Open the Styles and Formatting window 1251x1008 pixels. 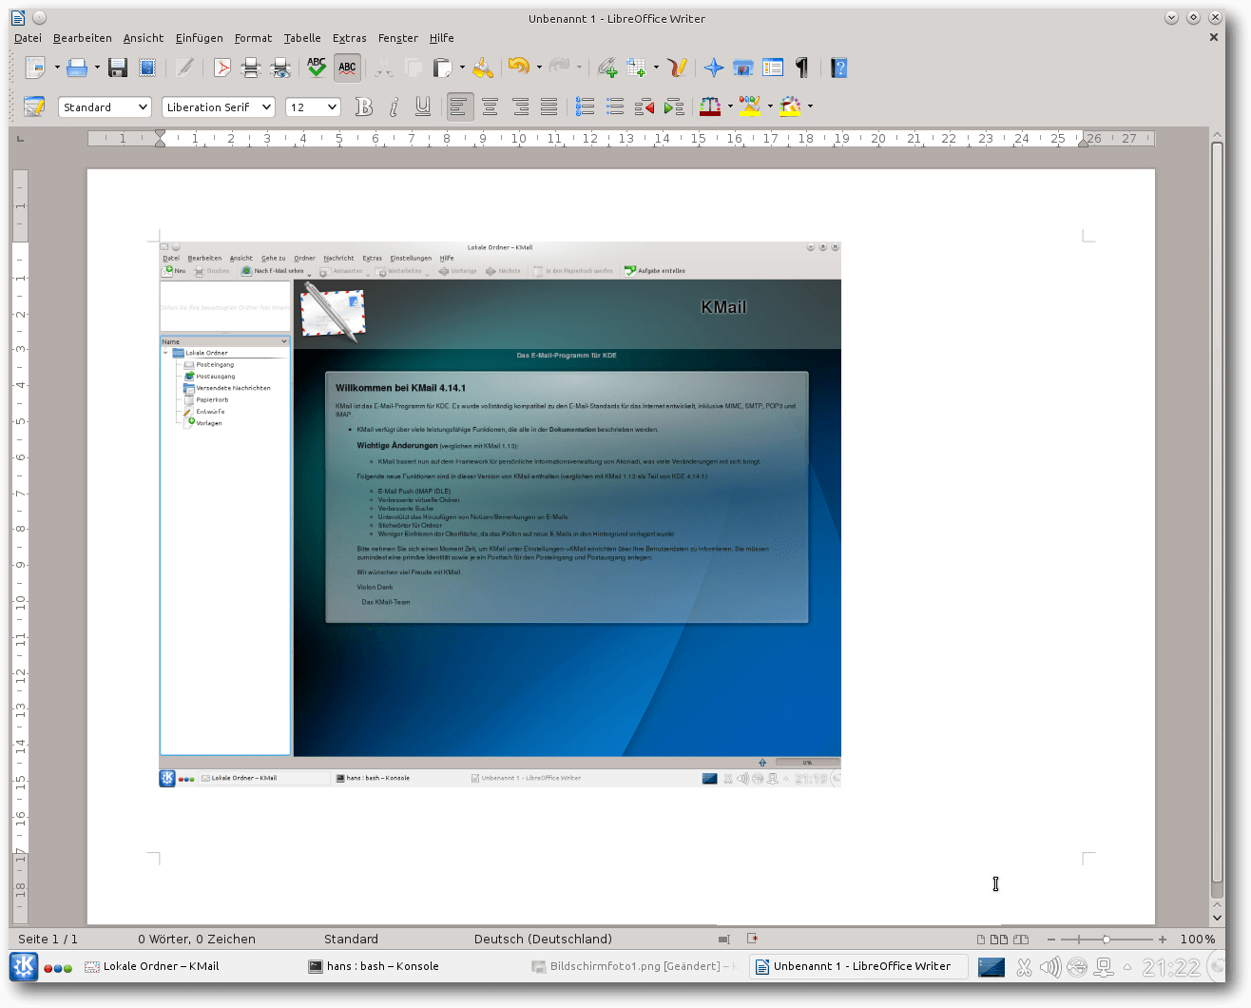(x=34, y=107)
